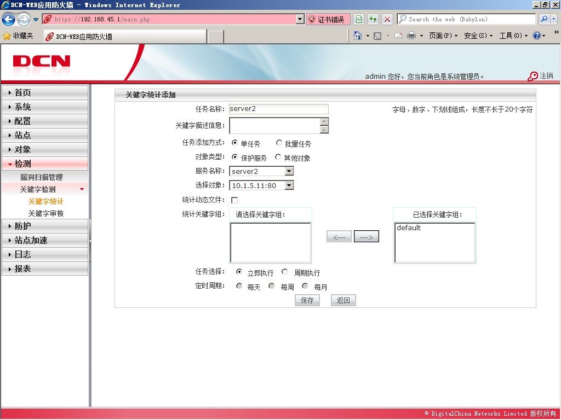The image size is (561, 420).
Task: Click the left arrow remove keyword group button
Action: click(339, 237)
